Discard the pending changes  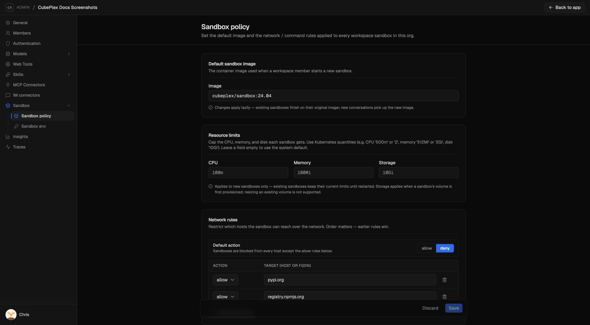[x=430, y=308]
